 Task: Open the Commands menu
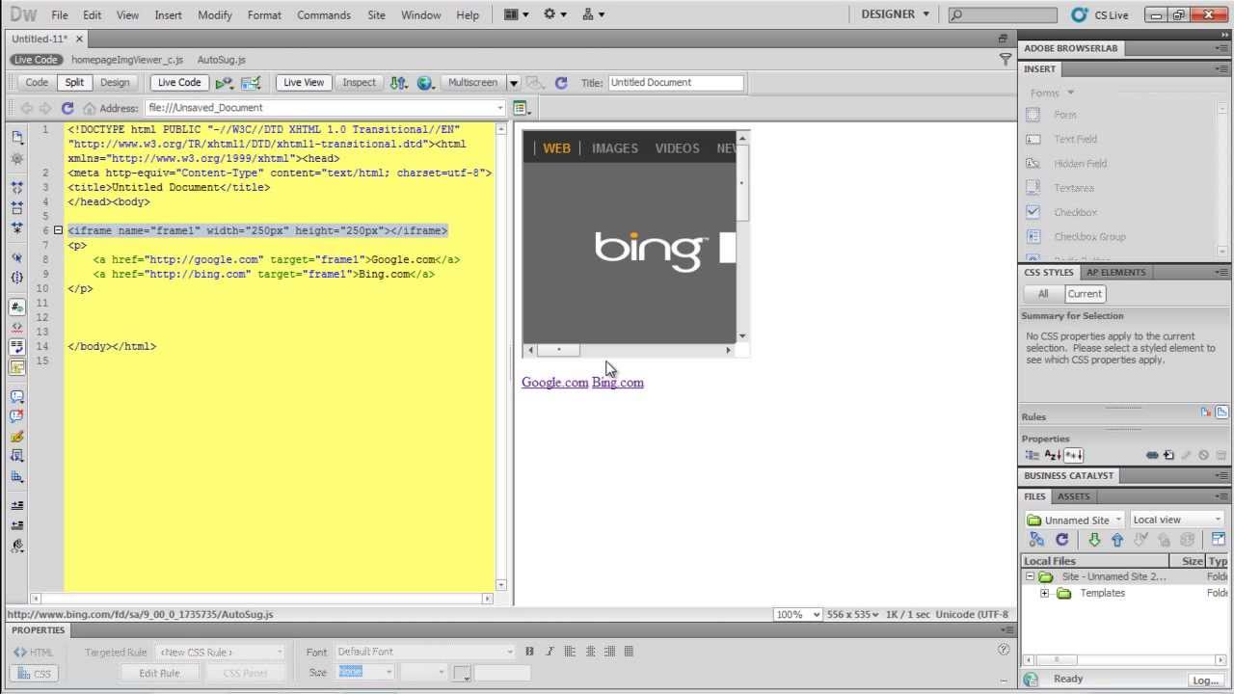click(324, 15)
